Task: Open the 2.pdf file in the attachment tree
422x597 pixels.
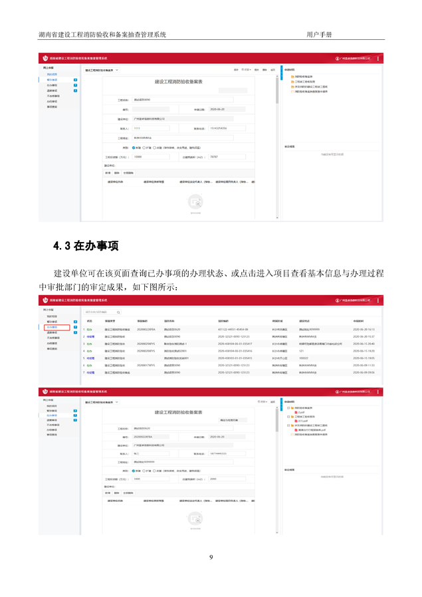Action: point(301,412)
